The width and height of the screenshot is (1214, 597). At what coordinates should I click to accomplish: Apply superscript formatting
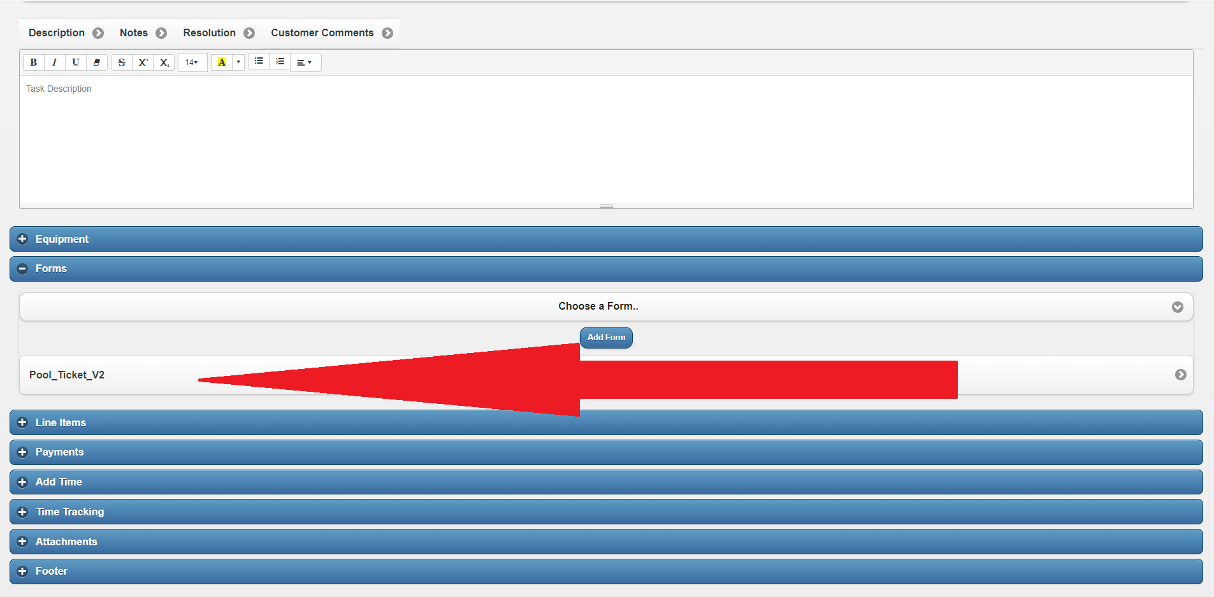pos(143,62)
